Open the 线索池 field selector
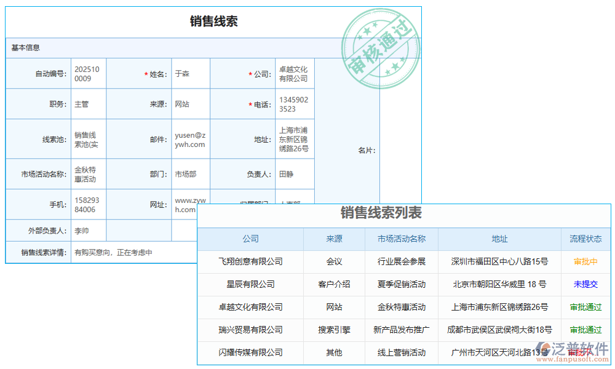The width and height of the screenshot is (615, 369). [x=89, y=138]
